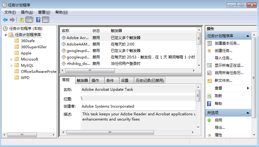Image resolution: width=259 pixels, height=147 pixels.
Task: Select the 360SuperKiller folder
Action: point(34,47)
